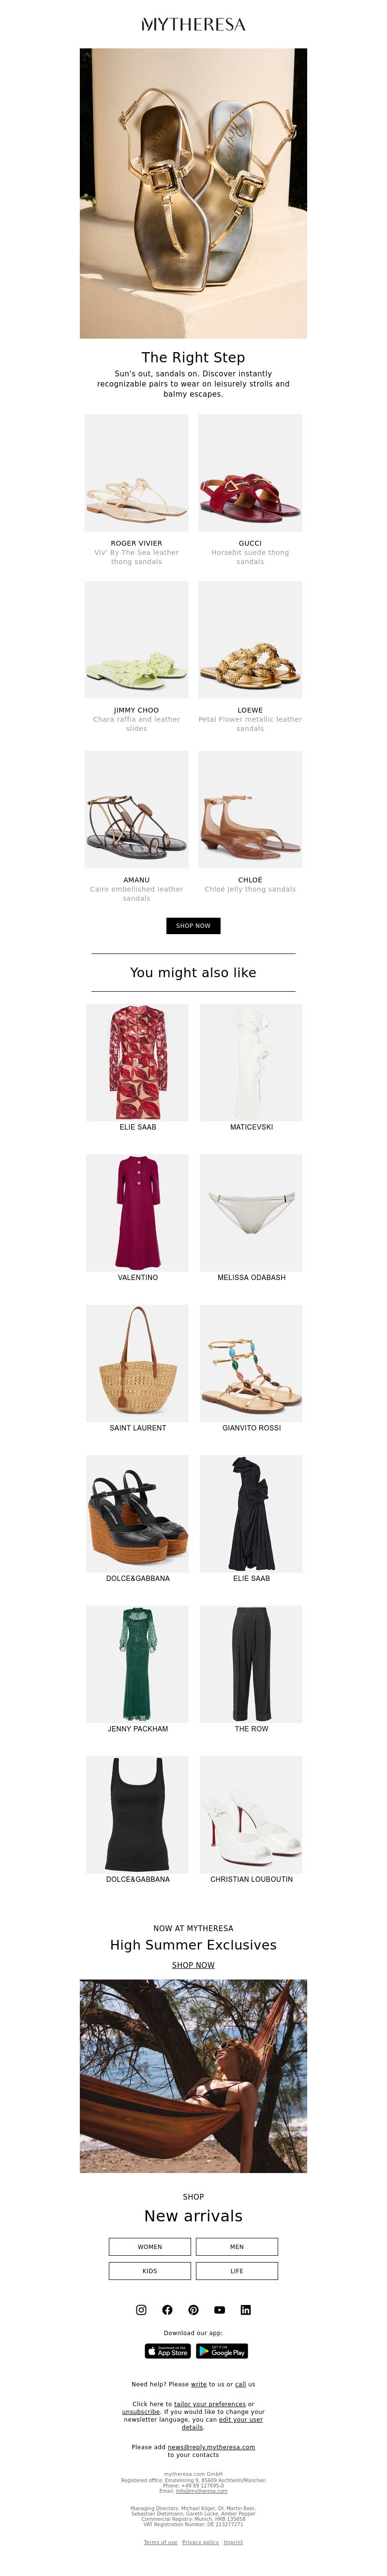
Task: Open the WOMEN new arrivals button
Action: pyautogui.click(x=150, y=2246)
